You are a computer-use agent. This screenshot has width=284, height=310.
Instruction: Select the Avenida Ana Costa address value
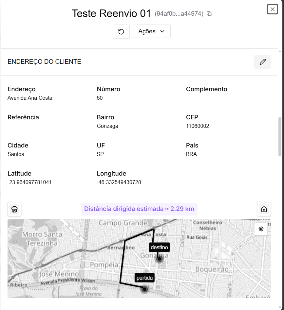coord(30,98)
